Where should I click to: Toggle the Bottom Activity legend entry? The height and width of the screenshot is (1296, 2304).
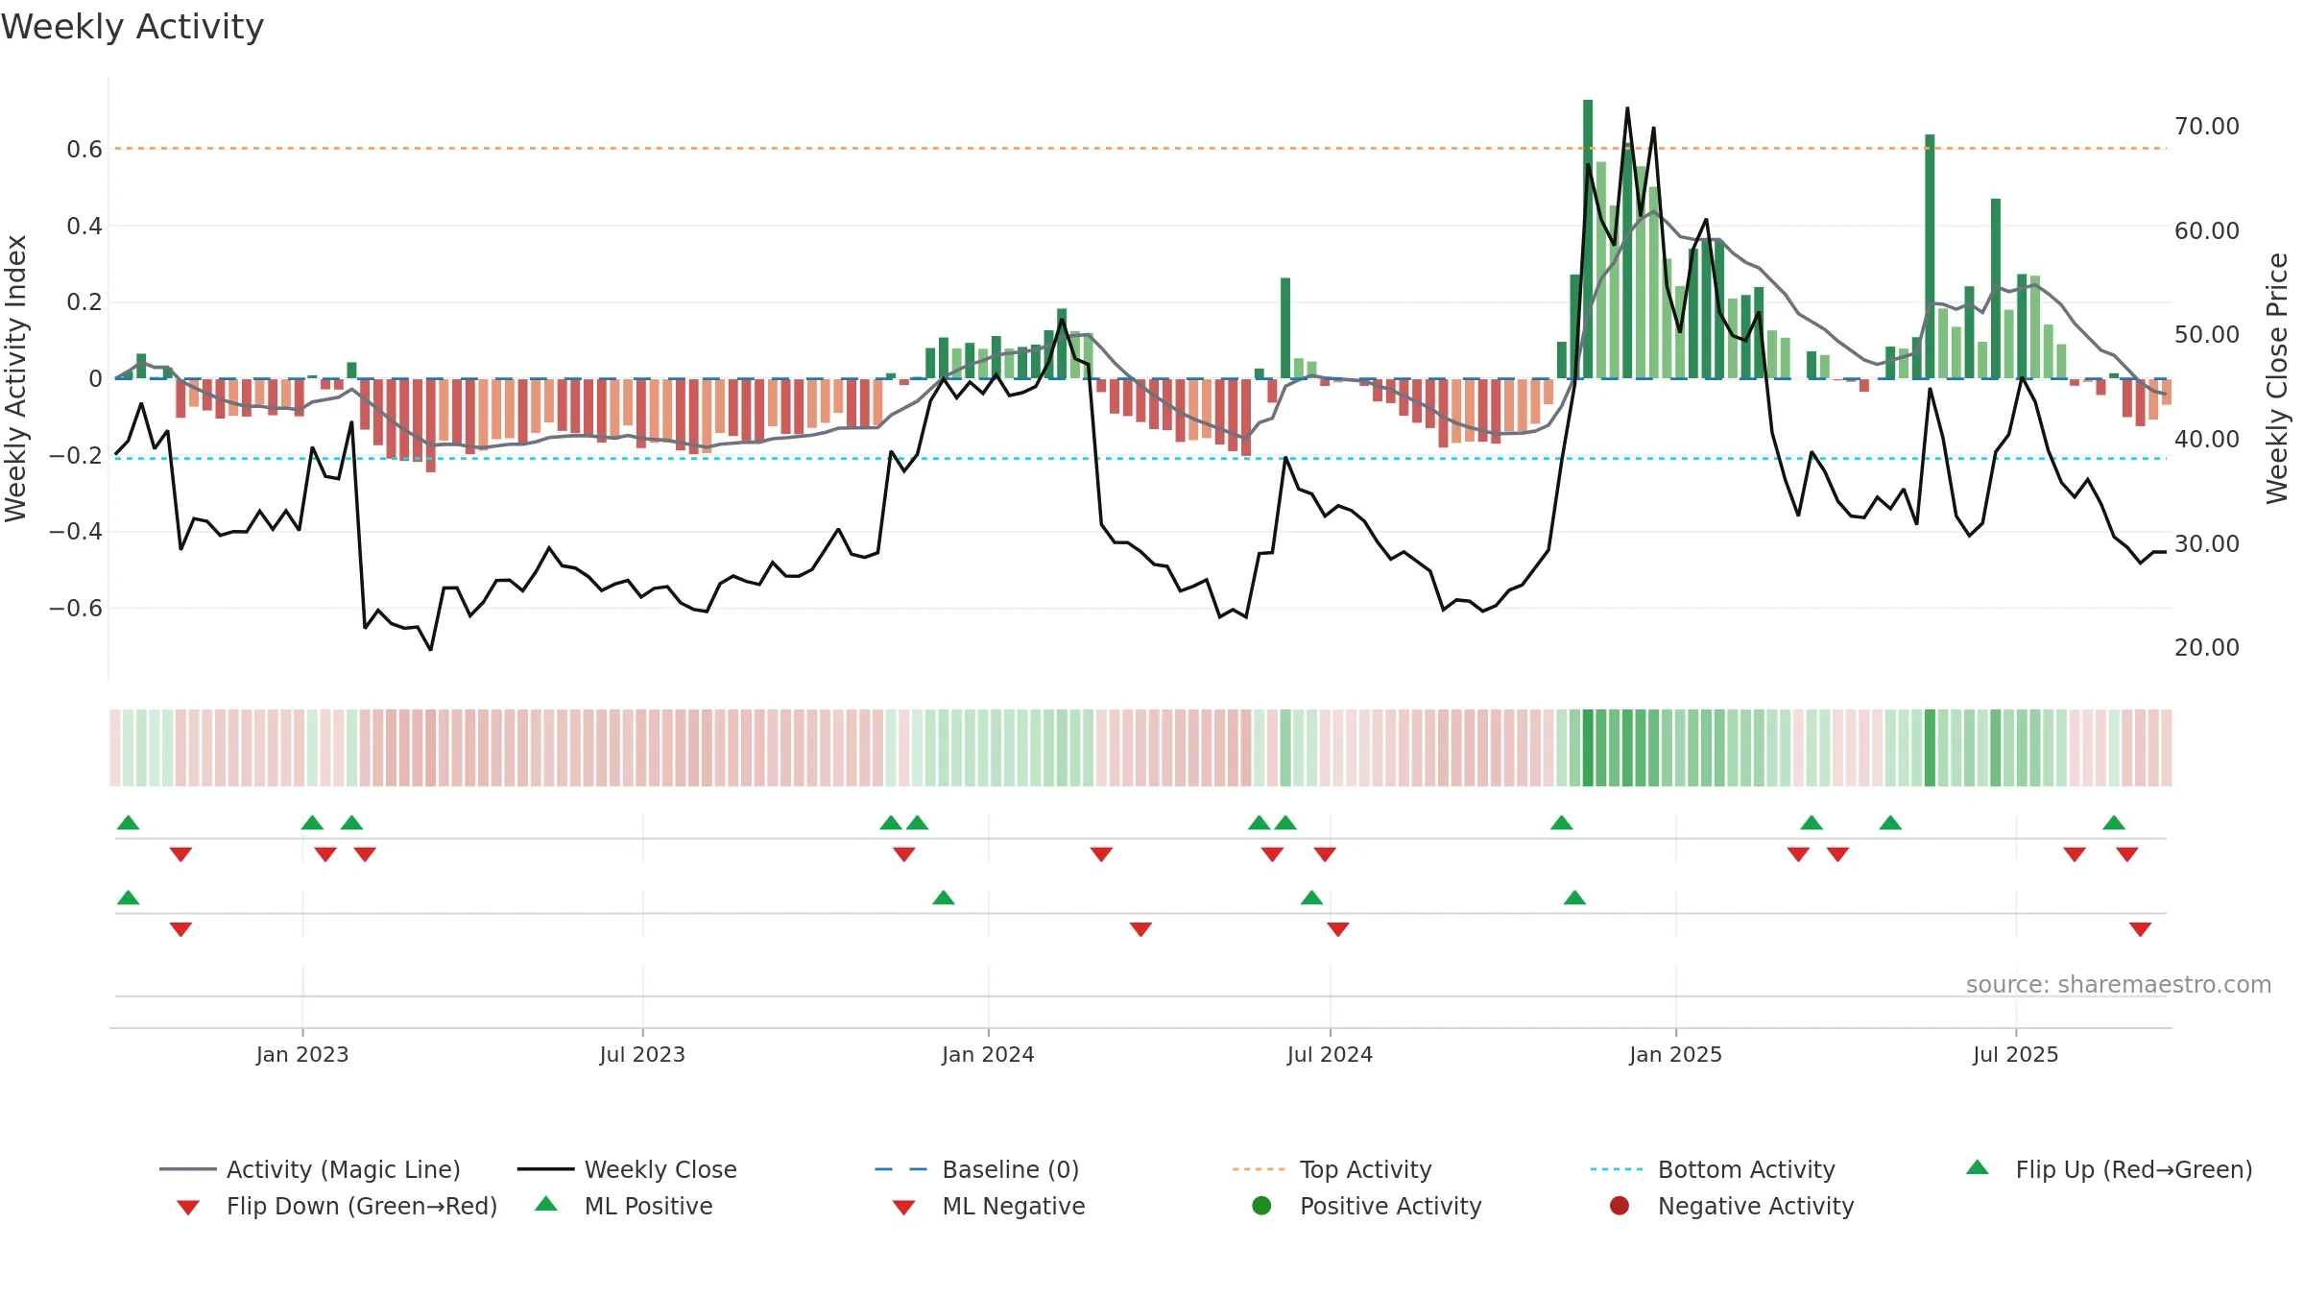[x=1713, y=1169]
